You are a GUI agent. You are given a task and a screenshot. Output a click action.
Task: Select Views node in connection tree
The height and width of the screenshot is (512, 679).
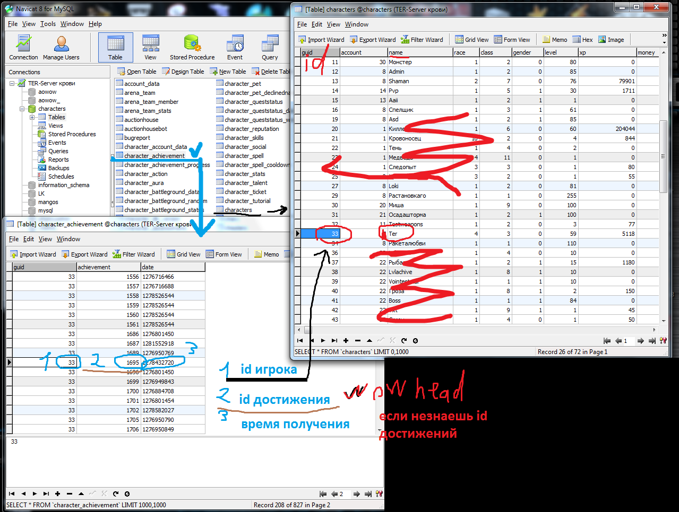56,126
